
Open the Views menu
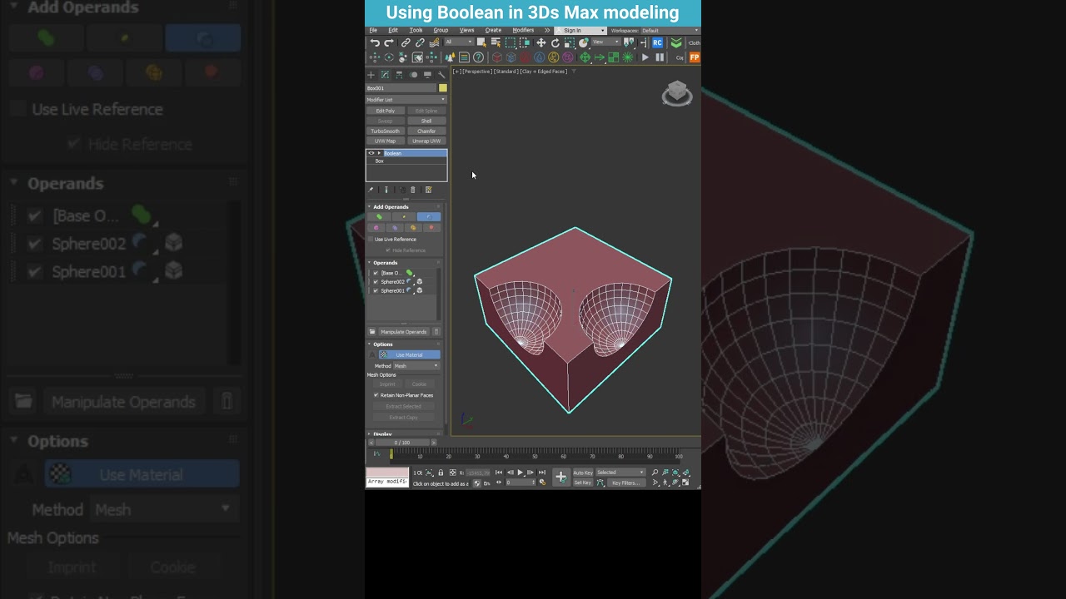point(467,31)
